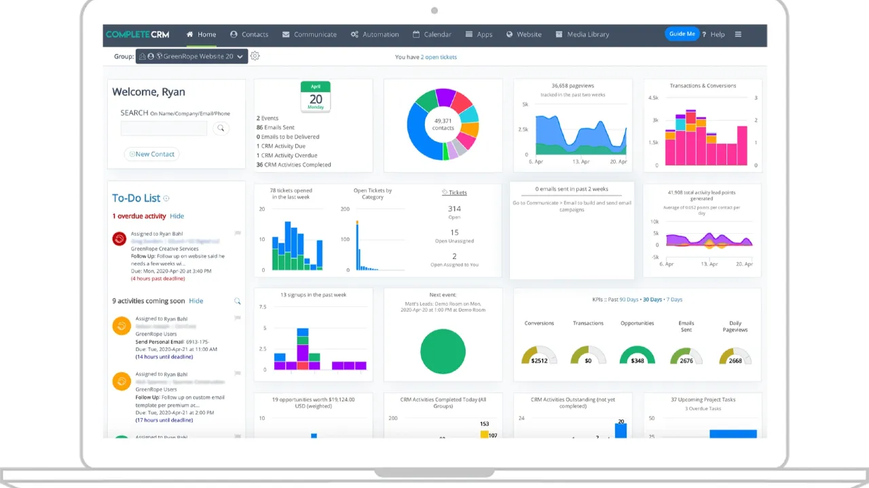
Task: Open group settings gear icon
Action: [255, 56]
